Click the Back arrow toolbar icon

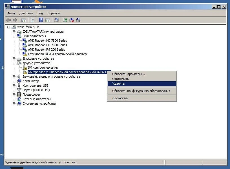coord(8,20)
